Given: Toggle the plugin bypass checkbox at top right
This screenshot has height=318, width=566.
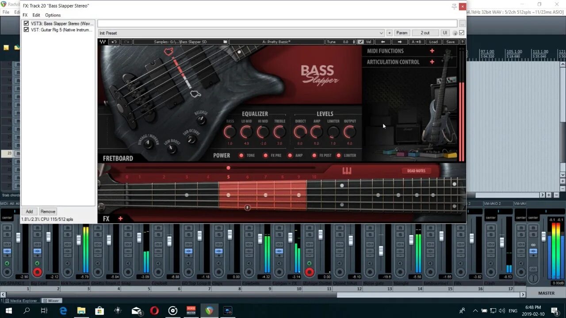Looking at the screenshot, I should click(462, 33).
